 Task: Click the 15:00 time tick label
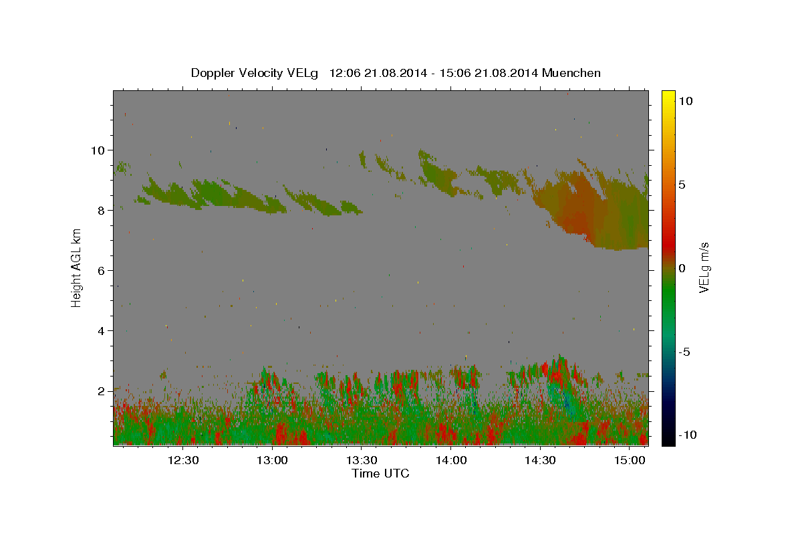pos(630,460)
